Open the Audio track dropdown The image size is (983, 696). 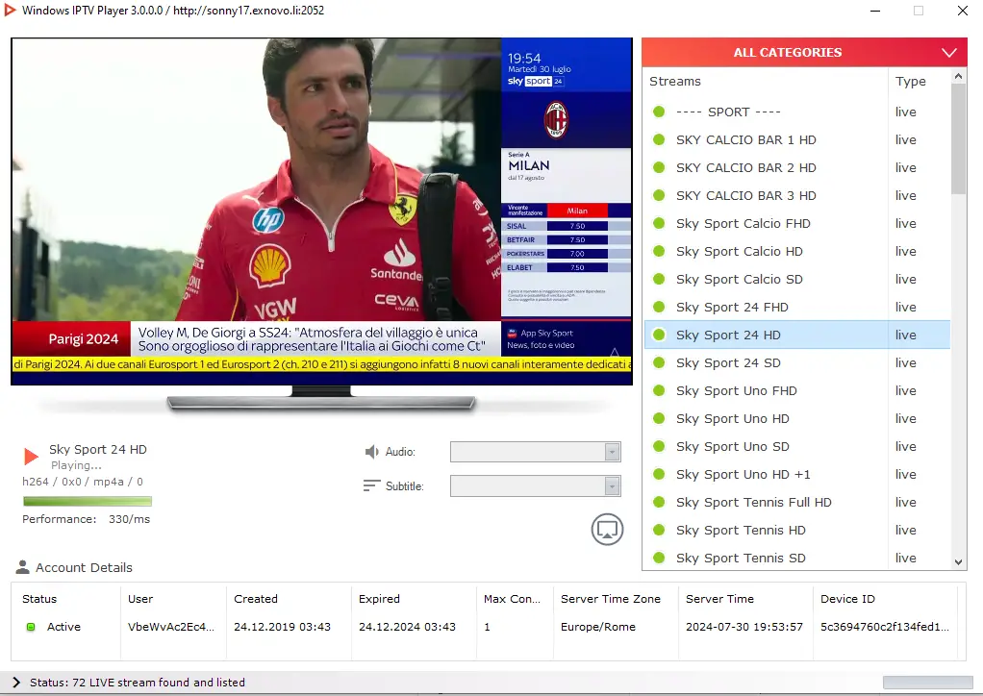tap(536, 452)
